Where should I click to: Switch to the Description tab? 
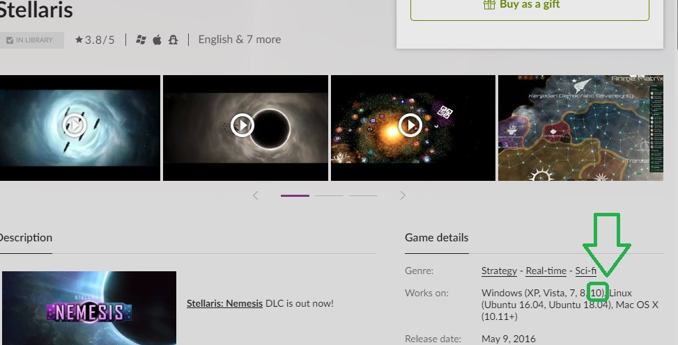[25, 238]
